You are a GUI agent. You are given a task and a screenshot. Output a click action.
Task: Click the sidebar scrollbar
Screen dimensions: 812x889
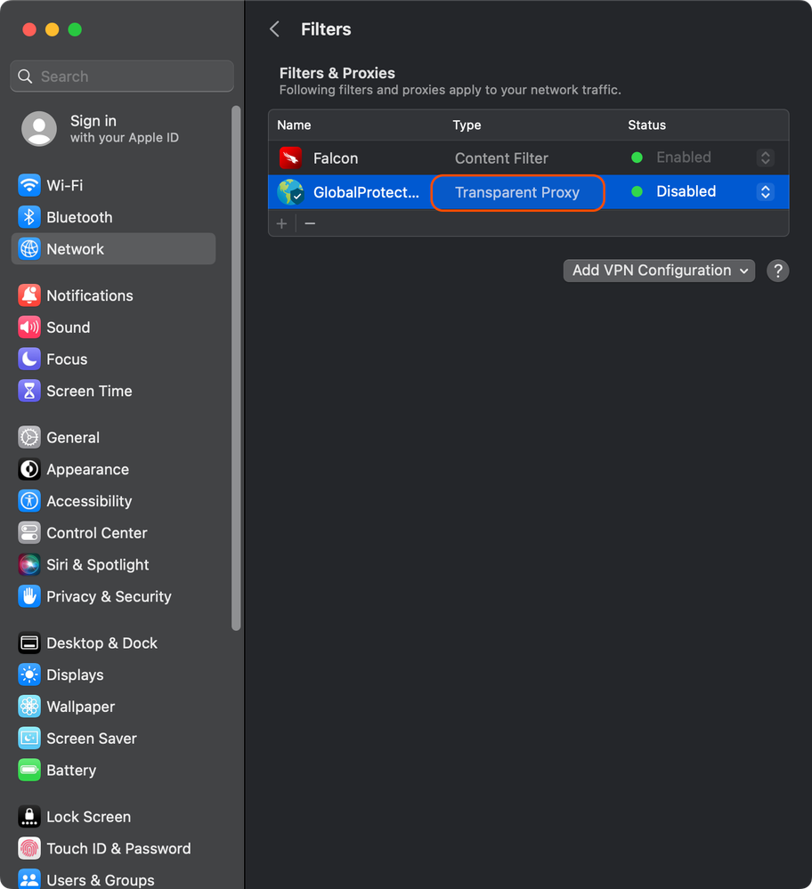pos(236,368)
